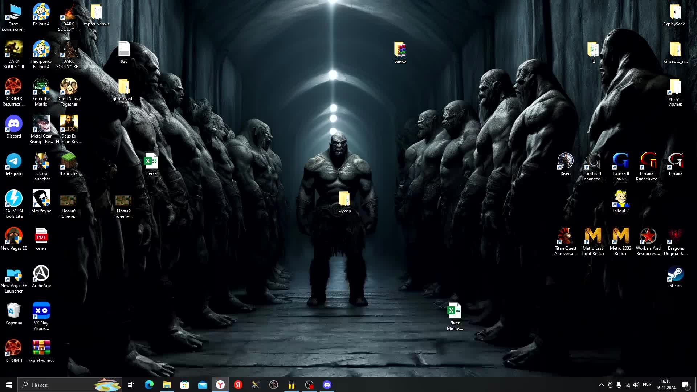Open the Task View button

(x=131, y=385)
